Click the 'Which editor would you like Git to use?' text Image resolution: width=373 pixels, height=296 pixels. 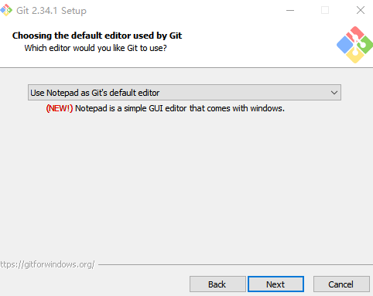pos(95,48)
